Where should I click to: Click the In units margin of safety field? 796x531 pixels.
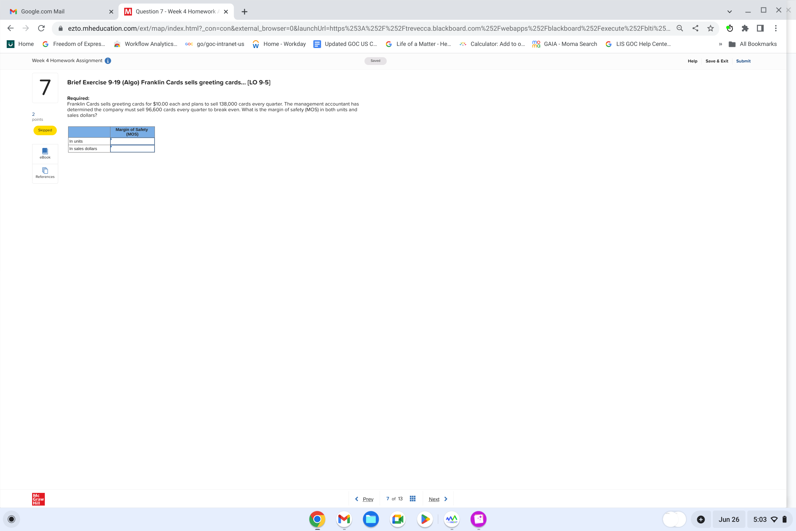click(132, 141)
